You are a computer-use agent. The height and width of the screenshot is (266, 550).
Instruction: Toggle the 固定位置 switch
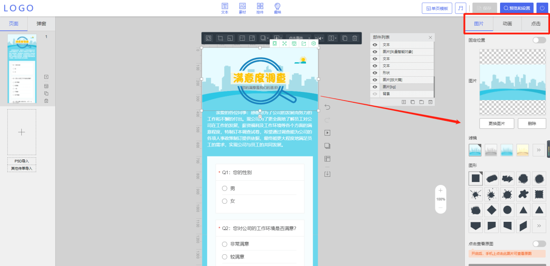[539, 40]
